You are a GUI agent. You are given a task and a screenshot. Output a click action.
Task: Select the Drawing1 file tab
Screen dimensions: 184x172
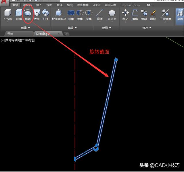(x=43, y=34)
